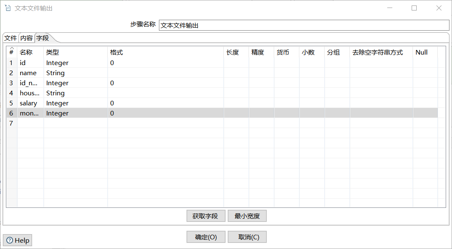Click the format cell '0' in mon... row
Viewport: 452px width, 249px height.
pyautogui.click(x=166, y=113)
